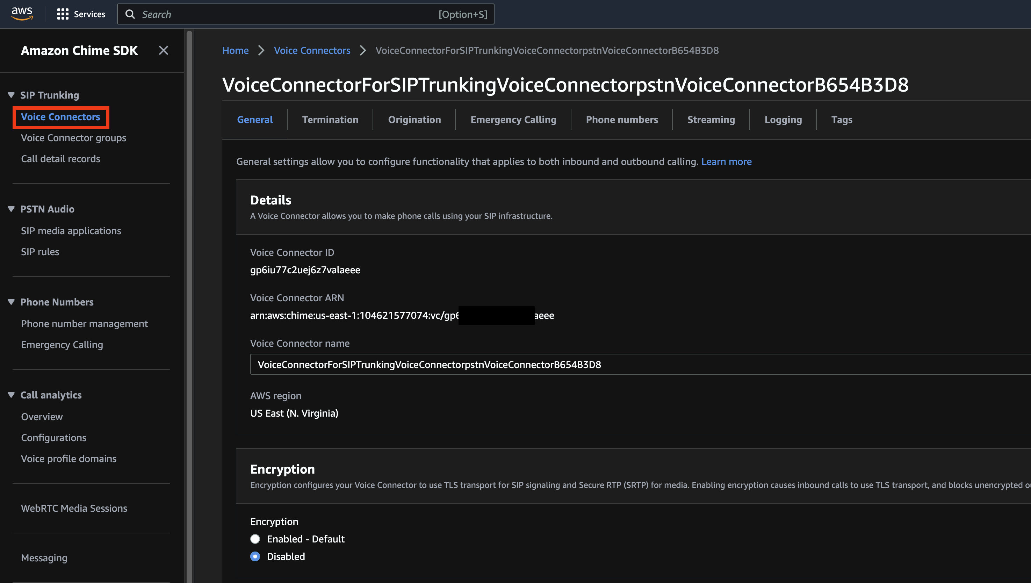Select the Disabled encryption radio button
This screenshot has width=1031, height=583.
(255, 556)
